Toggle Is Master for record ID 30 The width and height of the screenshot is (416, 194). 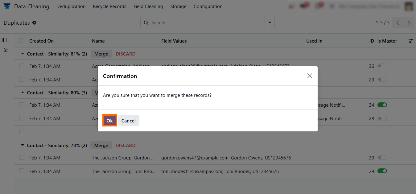pyautogui.click(x=382, y=158)
